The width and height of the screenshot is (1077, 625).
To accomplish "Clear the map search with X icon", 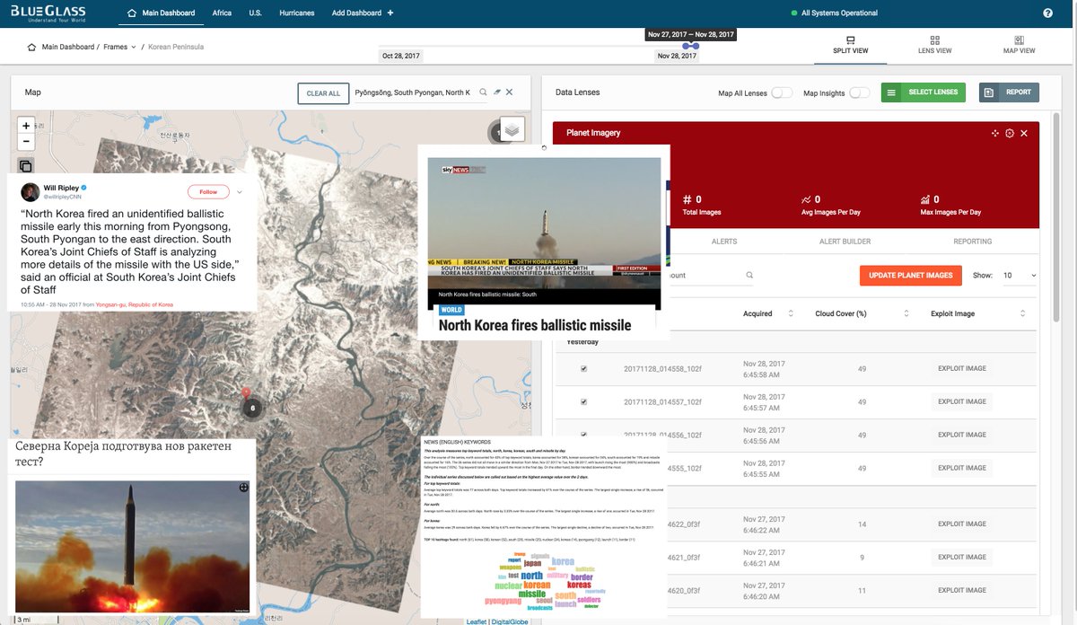I will click(509, 92).
